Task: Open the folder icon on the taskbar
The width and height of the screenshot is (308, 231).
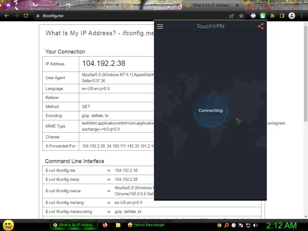Action: (x=118, y=225)
